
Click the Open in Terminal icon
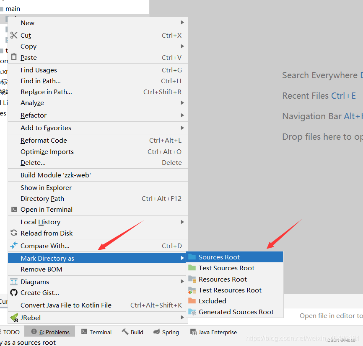[x=14, y=210]
